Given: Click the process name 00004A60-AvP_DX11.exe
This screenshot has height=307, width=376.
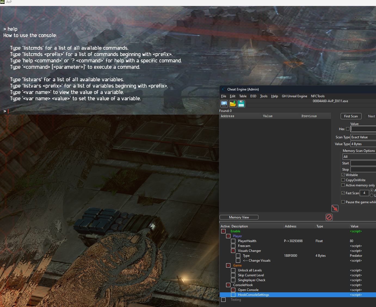Looking at the screenshot, I should pos(330,101).
